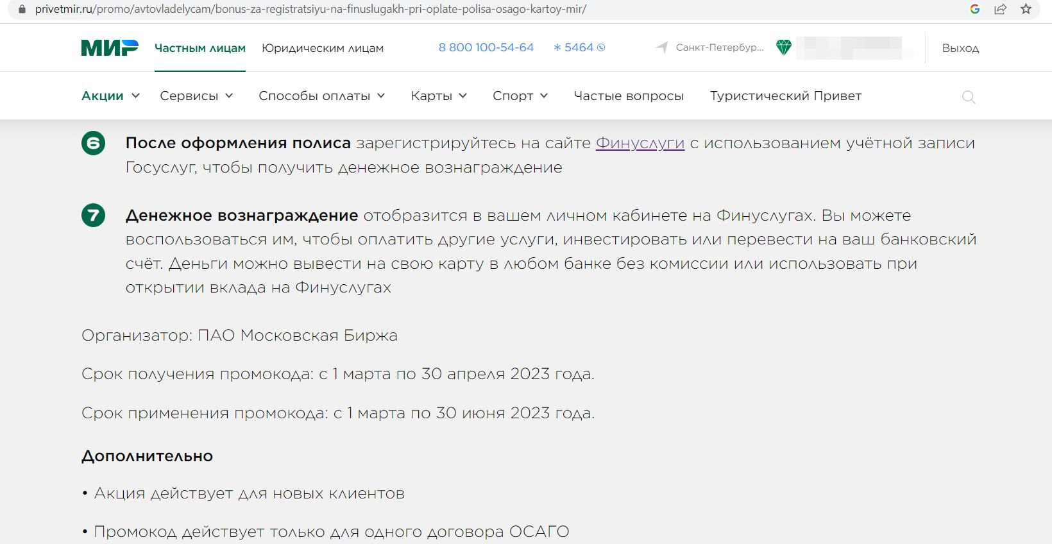The width and height of the screenshot is (1052, 544).
Task: Click the Дополнительно heading
Action: coord(147,456)
